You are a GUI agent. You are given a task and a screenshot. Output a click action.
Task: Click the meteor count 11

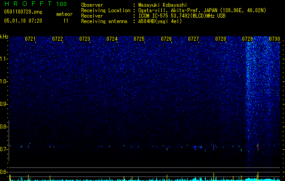pyautogui.click(x=66, y=21)
